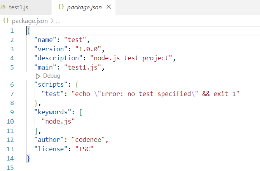This screenshot has width=260, height=171.
Task: Click the "main" key
Action: pyautogui.click(x=45, y=68)
